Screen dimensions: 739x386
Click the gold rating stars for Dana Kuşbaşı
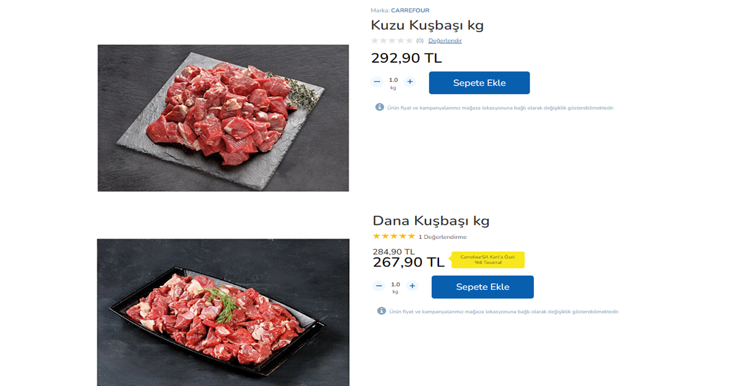[394, 236]
